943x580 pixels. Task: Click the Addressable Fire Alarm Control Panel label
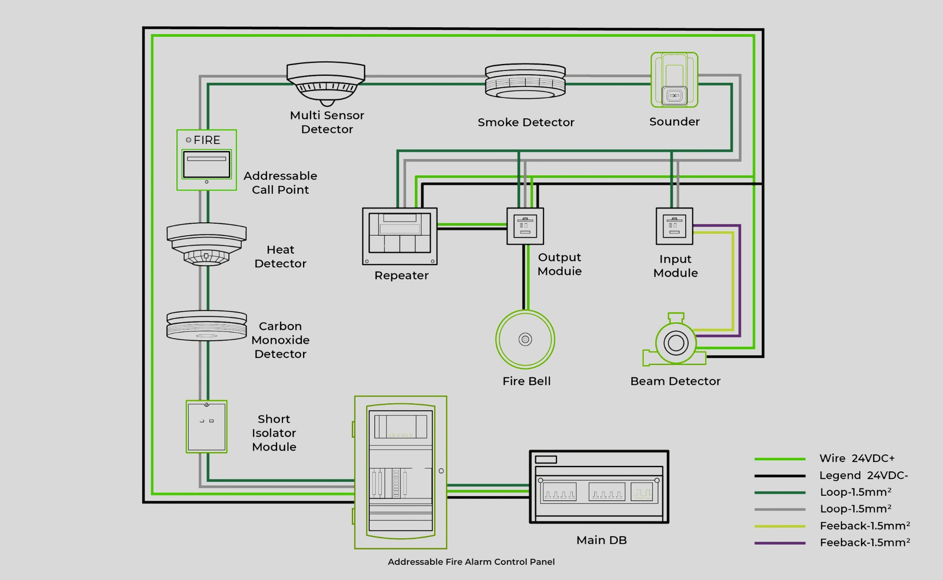471,562
